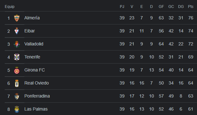Click the Real Oviedo club crest
This screenshot has width=197, height=115.
17,83
